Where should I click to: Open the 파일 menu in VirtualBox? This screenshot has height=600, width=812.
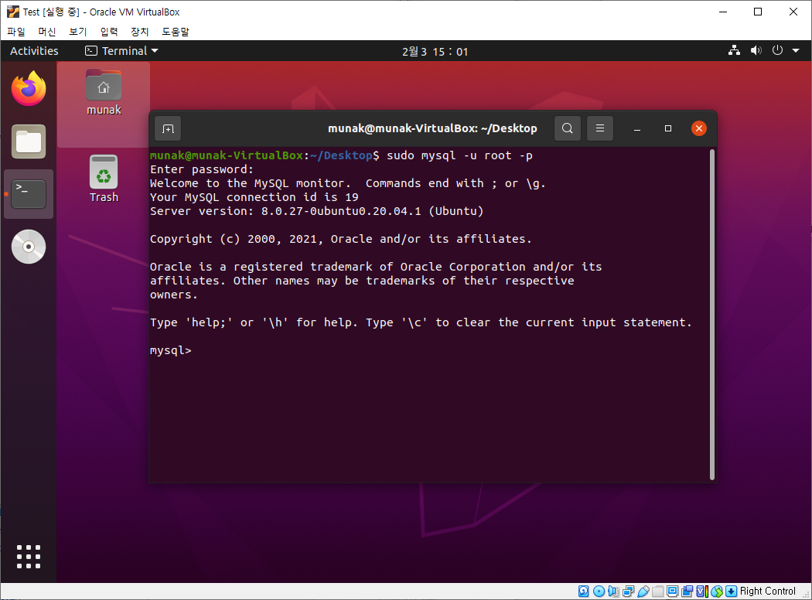[16, 32]
